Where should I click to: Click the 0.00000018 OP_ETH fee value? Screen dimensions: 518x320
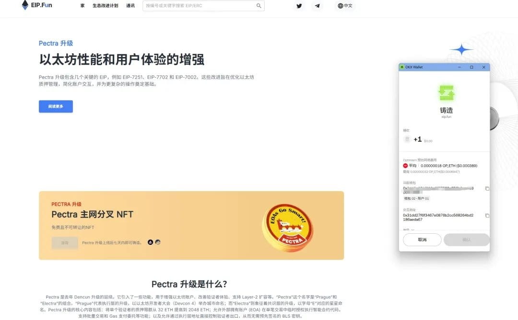pos(449,166)
